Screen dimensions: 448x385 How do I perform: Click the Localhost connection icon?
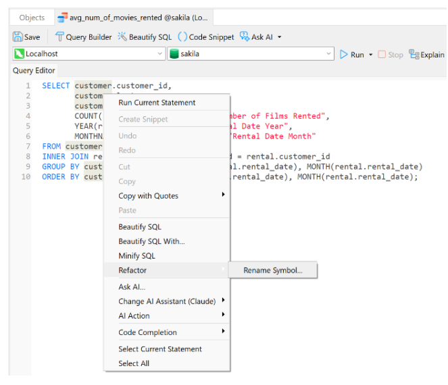point(19,53)
